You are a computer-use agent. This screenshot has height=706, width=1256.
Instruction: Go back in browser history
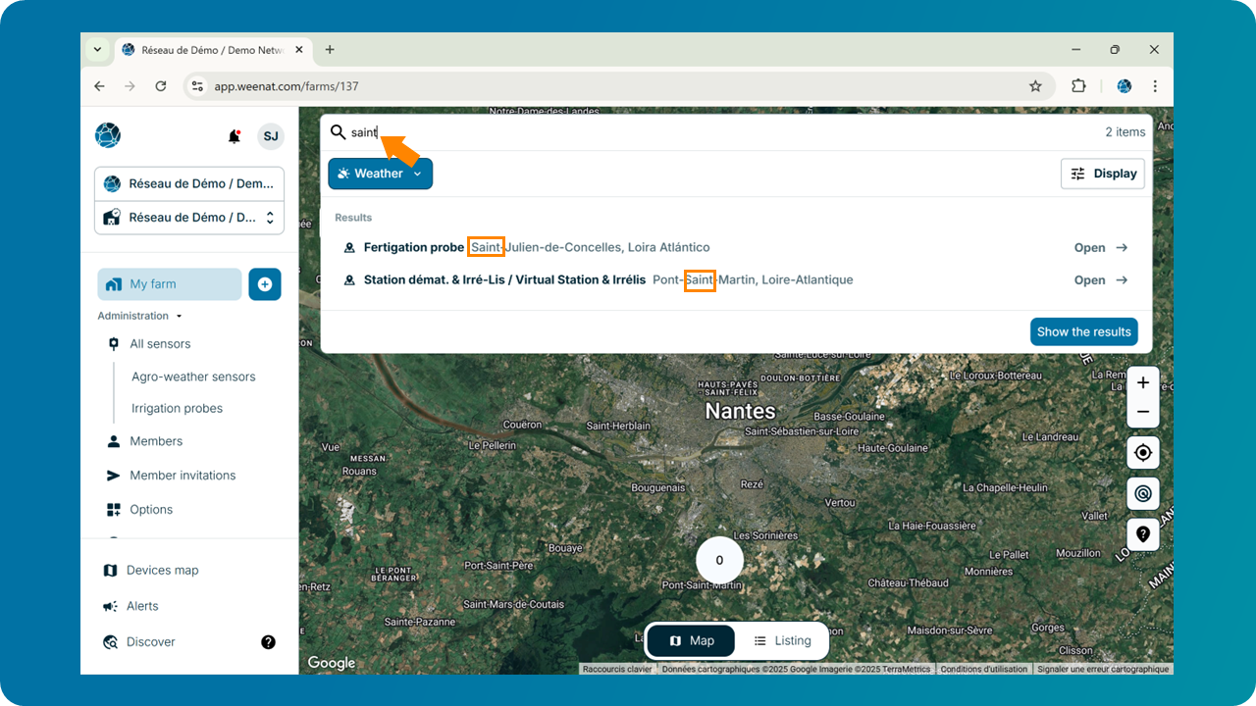(99, 86)
